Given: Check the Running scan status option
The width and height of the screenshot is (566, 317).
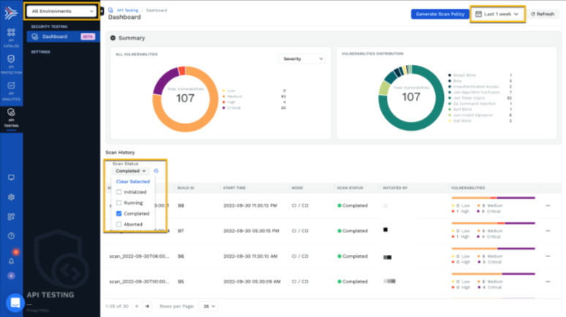Looking at the screenshot, I should (x=119, y=203).
